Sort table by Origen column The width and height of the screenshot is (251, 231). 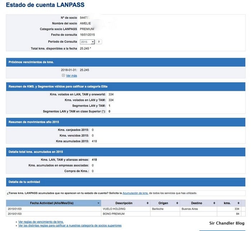coord(165,203)
